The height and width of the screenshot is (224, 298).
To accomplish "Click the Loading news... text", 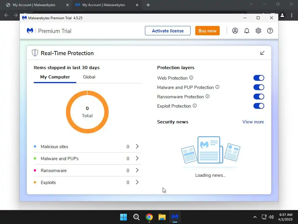I will tap(211, 175).
